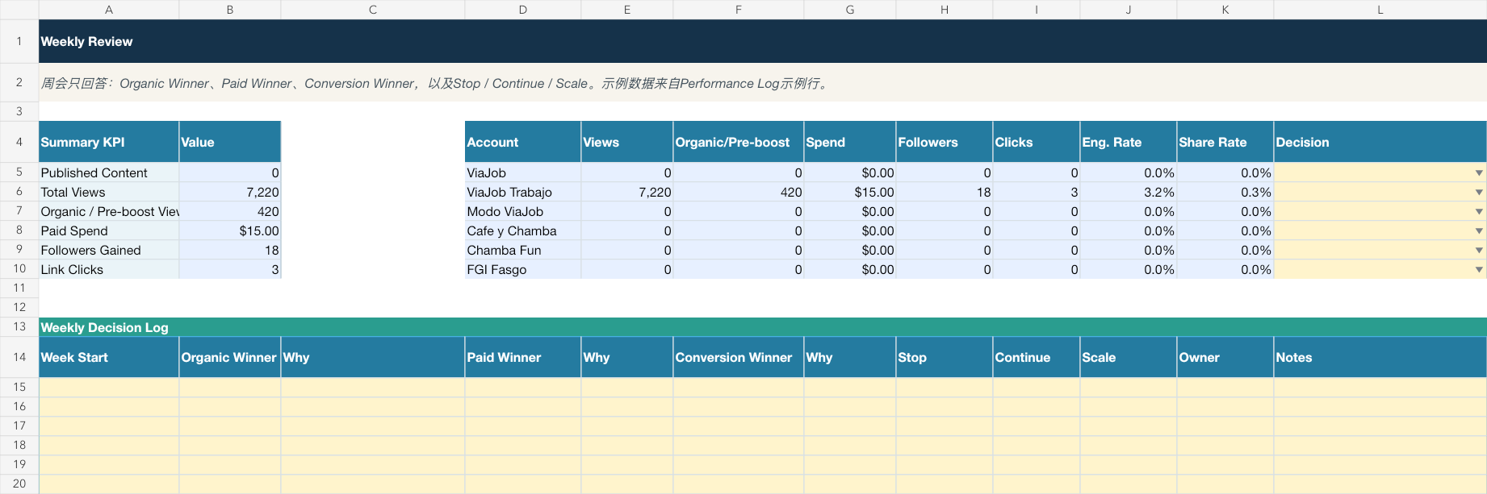The image size is (1487, 494).
Task: Select the Organic / Pre-boost Views label cell
Action: pos(109,211)
